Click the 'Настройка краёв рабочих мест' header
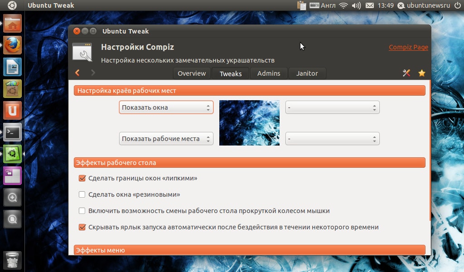 (x=250, y=91)
